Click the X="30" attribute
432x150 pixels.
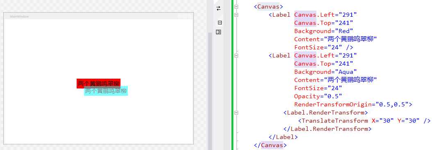pyautogui.click(x=382, y=121)
